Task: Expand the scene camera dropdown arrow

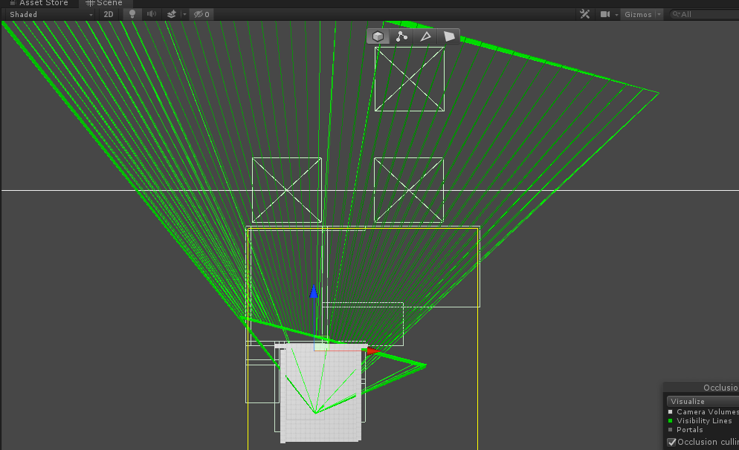Action: click(x=616, y=15)
